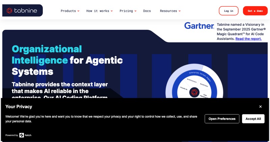Image resolution: width=270 pixels, height=142 pixels.
Task: Follow the Read the report link
Action: [248, 39]
